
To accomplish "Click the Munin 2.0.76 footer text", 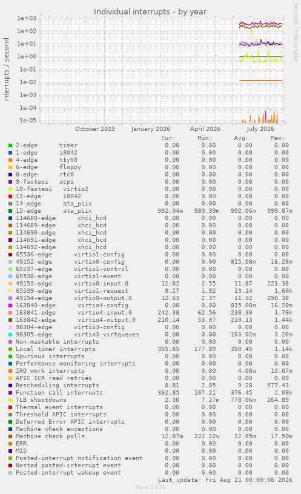I will [x=150, y=487].
